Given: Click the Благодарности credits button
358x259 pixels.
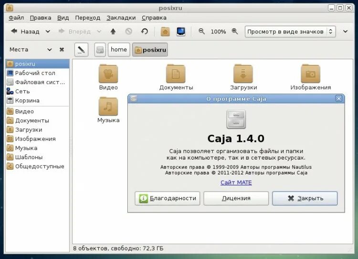Looking at the screenshot, I should point(168,198).
